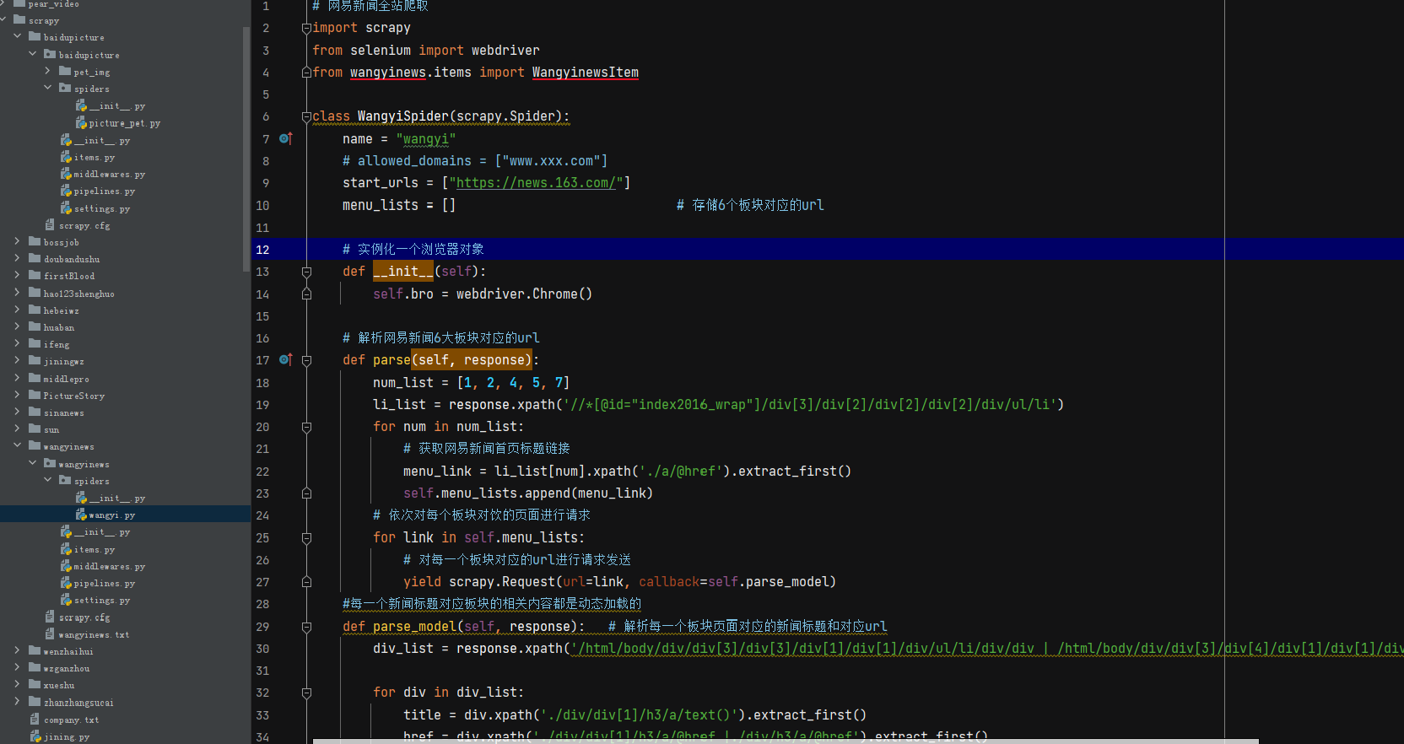Open items.py under wangyinews
Image resolution: width=1404 pixels, height=744 pixels.
coord(94,549)
